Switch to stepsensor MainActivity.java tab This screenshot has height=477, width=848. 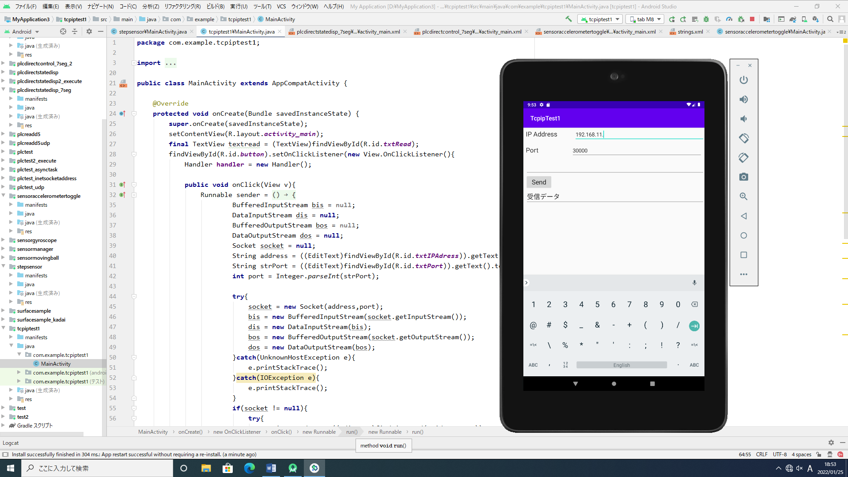click(152, 31)
